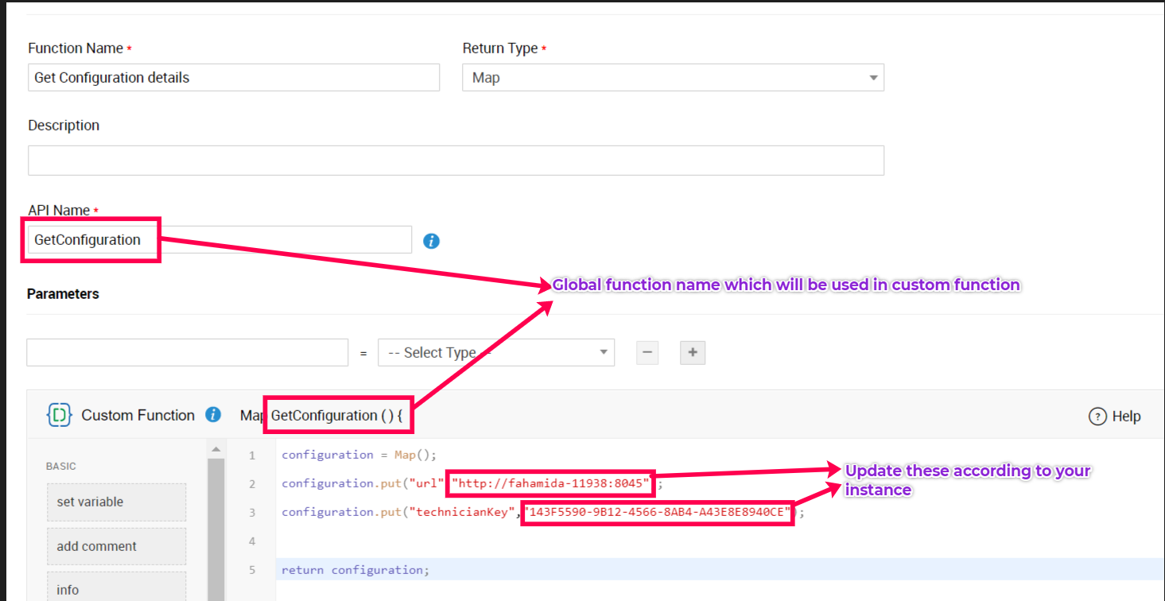Open Help via the question mark icon
The width and height of the screenshot is (1165, 601).
[1098, 416]
